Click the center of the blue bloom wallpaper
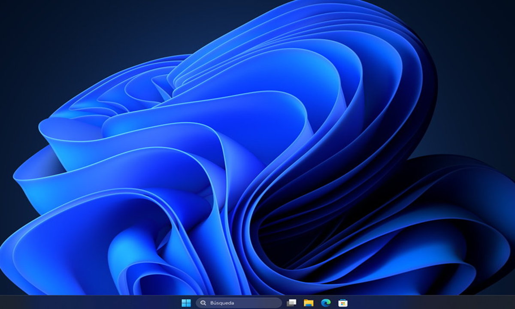This screenshot has height=309, width=515. coord(257,154)
